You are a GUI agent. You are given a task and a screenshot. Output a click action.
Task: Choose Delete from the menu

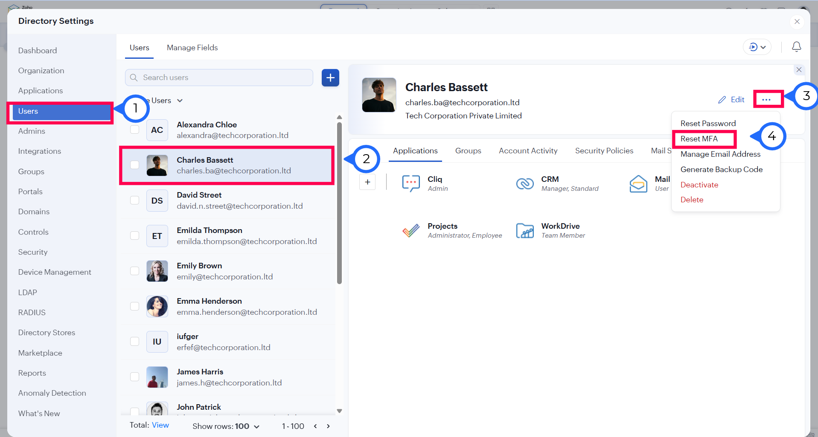pos(692,200)
